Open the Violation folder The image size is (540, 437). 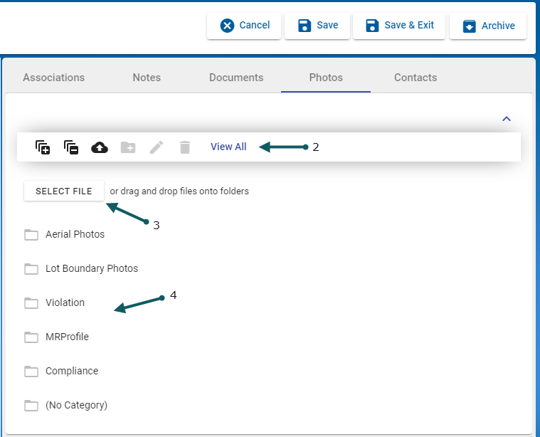pyautogui.click(x=65, y=302)
